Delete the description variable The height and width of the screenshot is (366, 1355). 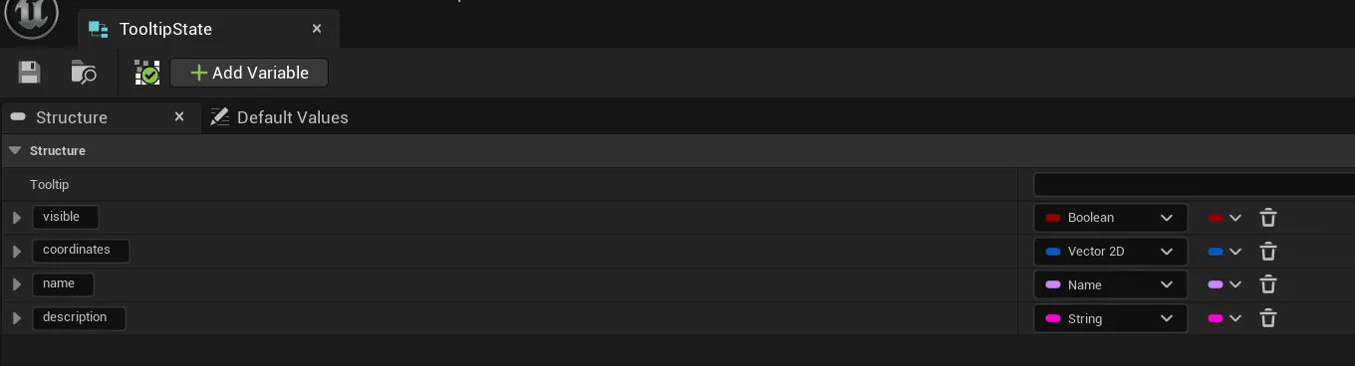(1268, 318)
